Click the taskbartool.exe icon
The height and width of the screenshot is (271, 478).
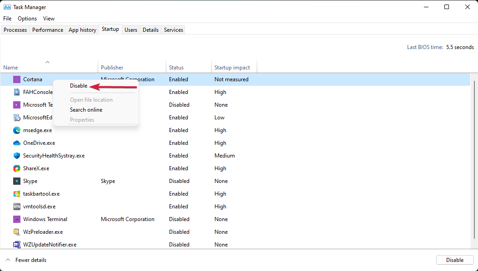[x=17, y=194]
